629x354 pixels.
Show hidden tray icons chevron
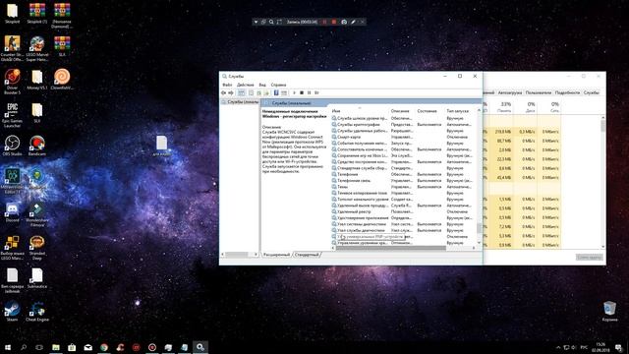pyautogui.click(x=558, y=347)
